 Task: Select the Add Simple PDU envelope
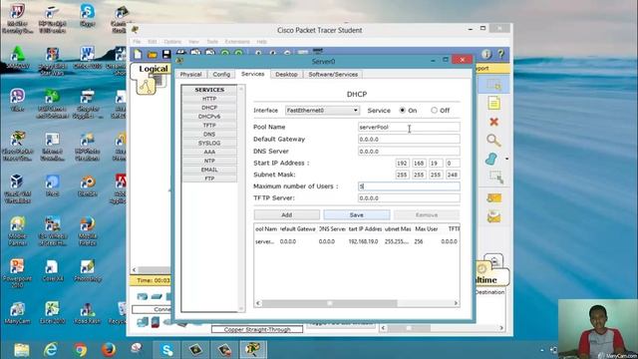[x=494, y=197]
